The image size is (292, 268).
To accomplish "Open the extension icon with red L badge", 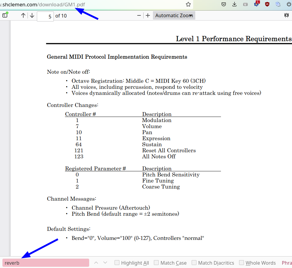I will [256, 4].
